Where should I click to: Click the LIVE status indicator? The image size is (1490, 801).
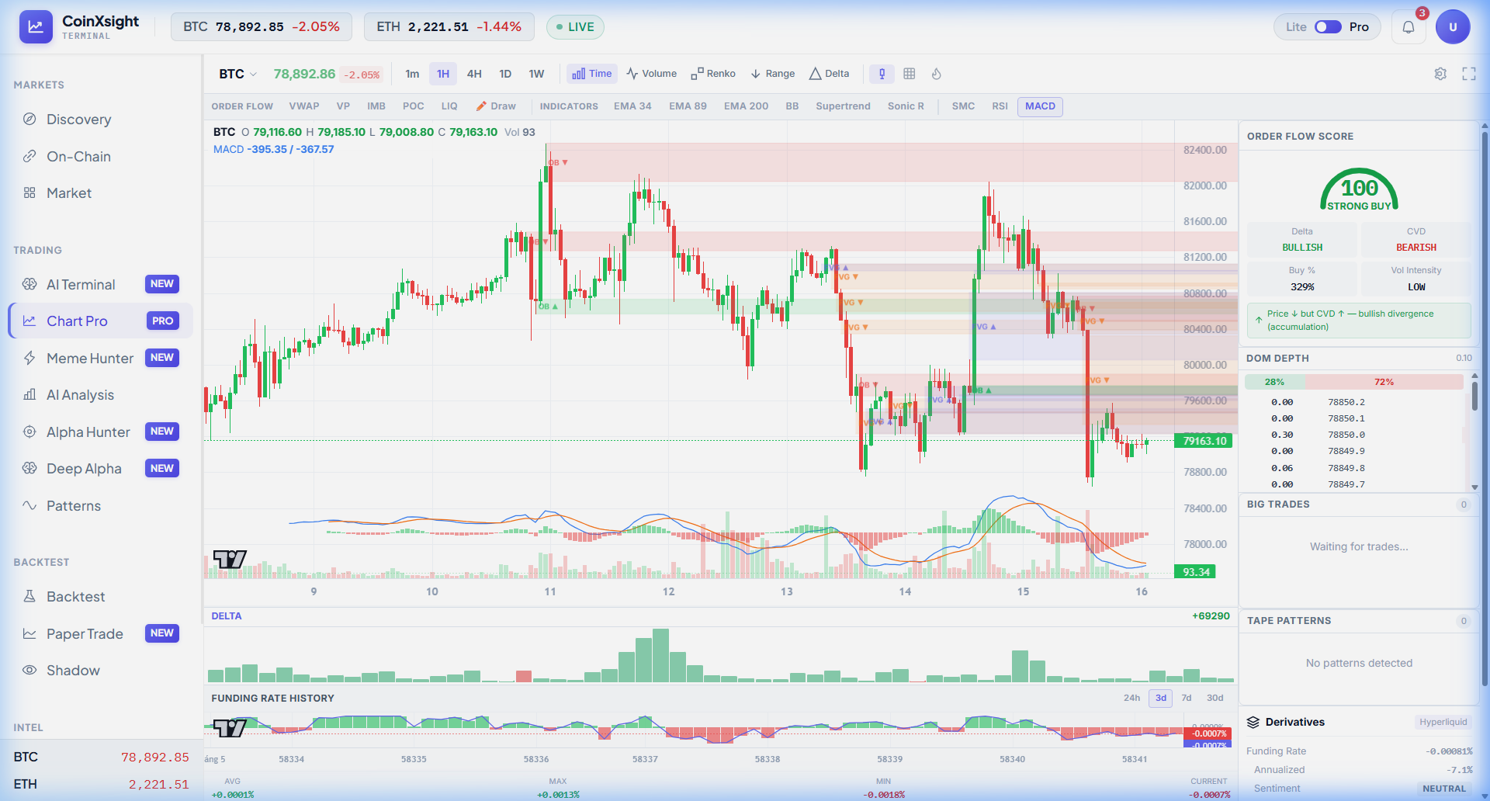[575, 27]
